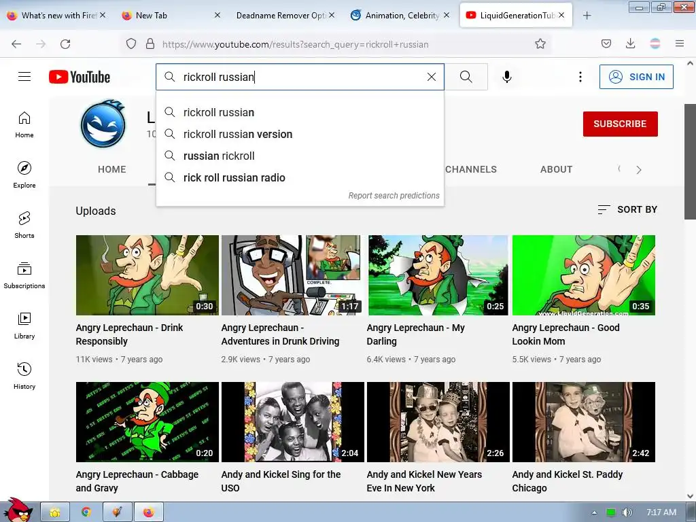Click the Firefox taskbar button
696x522 pixels.
149,512
